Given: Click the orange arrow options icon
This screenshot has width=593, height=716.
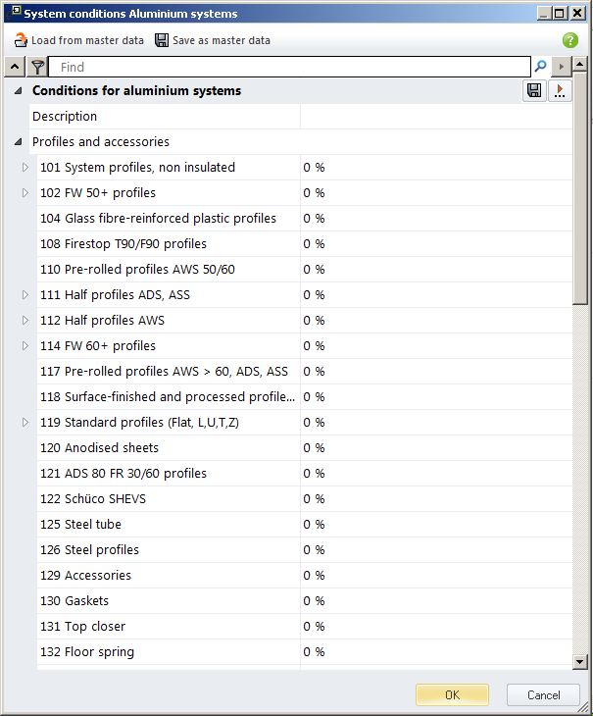Looking at the screenshot, I should [560, 91].
